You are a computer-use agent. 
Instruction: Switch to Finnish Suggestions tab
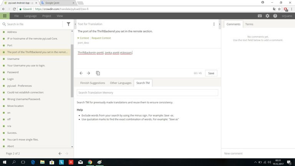[93, 83]
